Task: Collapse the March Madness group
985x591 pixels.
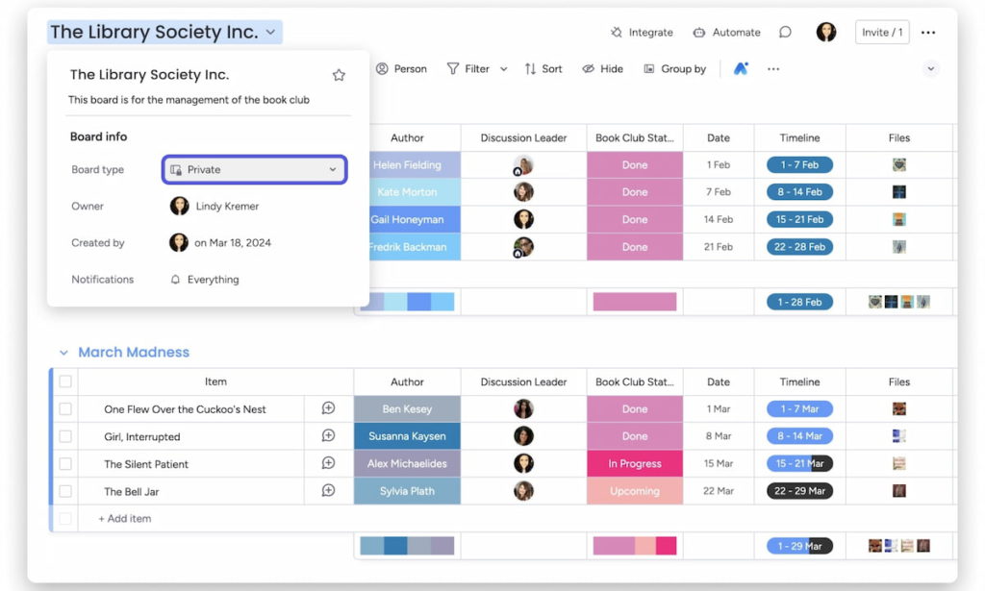Action: (63, 353)
